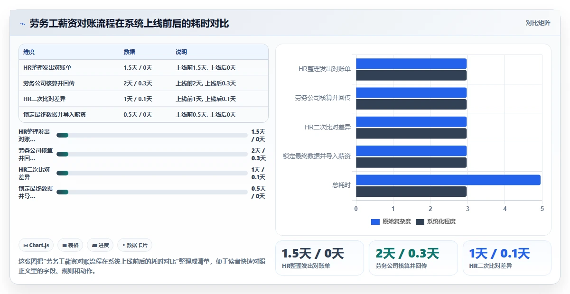Click progress bar for HR二次比对差异
The height and width of the screenshot is (294, 570).
pos(152,173)
